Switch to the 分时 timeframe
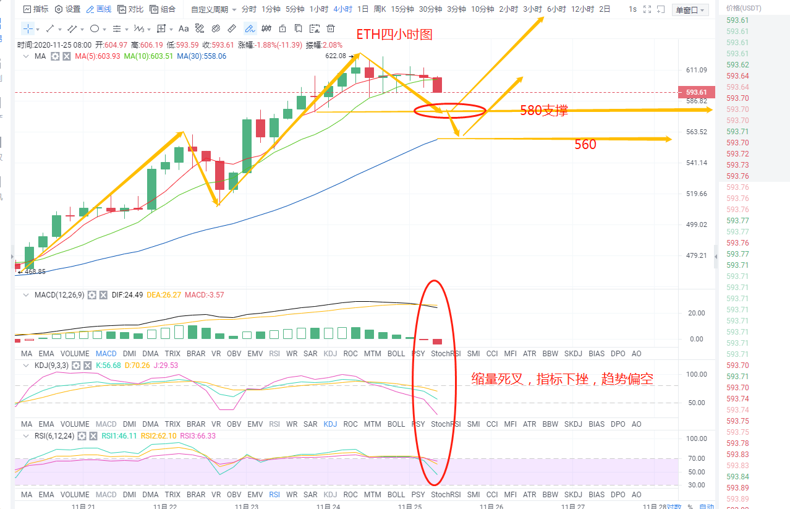The width and height of the screenshot is (790, 509). coord(248,9)
